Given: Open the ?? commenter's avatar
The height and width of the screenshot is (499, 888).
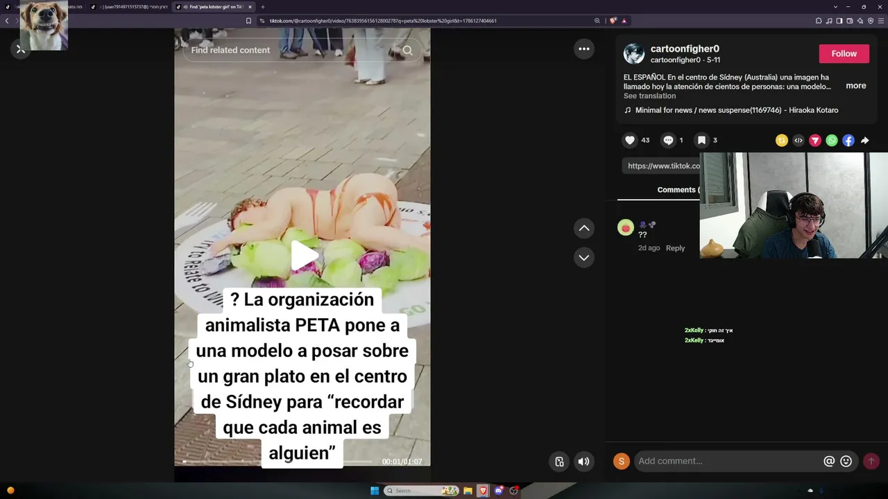Looking at the screenshot, I should tap(626, 228).
